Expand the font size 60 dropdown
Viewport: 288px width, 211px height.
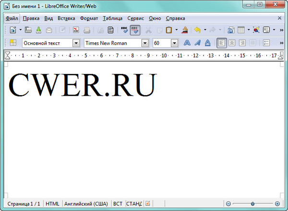(174, 43)
